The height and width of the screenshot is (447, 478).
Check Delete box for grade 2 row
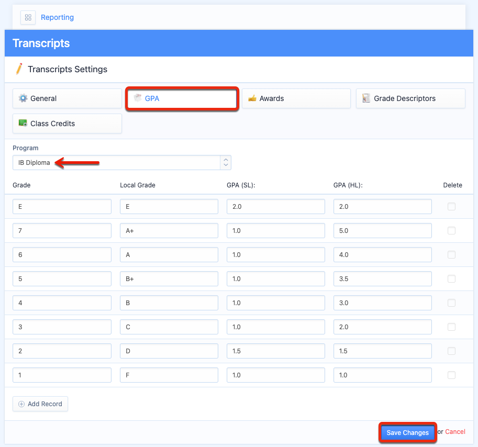451,351
